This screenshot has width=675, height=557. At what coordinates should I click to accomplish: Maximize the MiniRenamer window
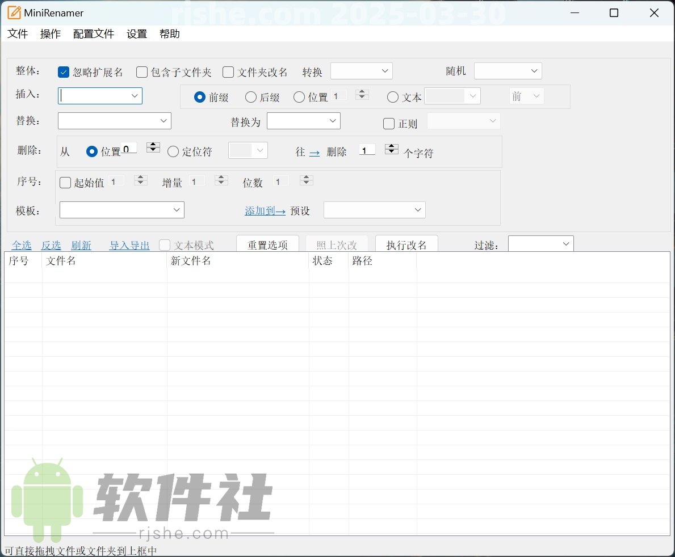(x=614, y=13)
